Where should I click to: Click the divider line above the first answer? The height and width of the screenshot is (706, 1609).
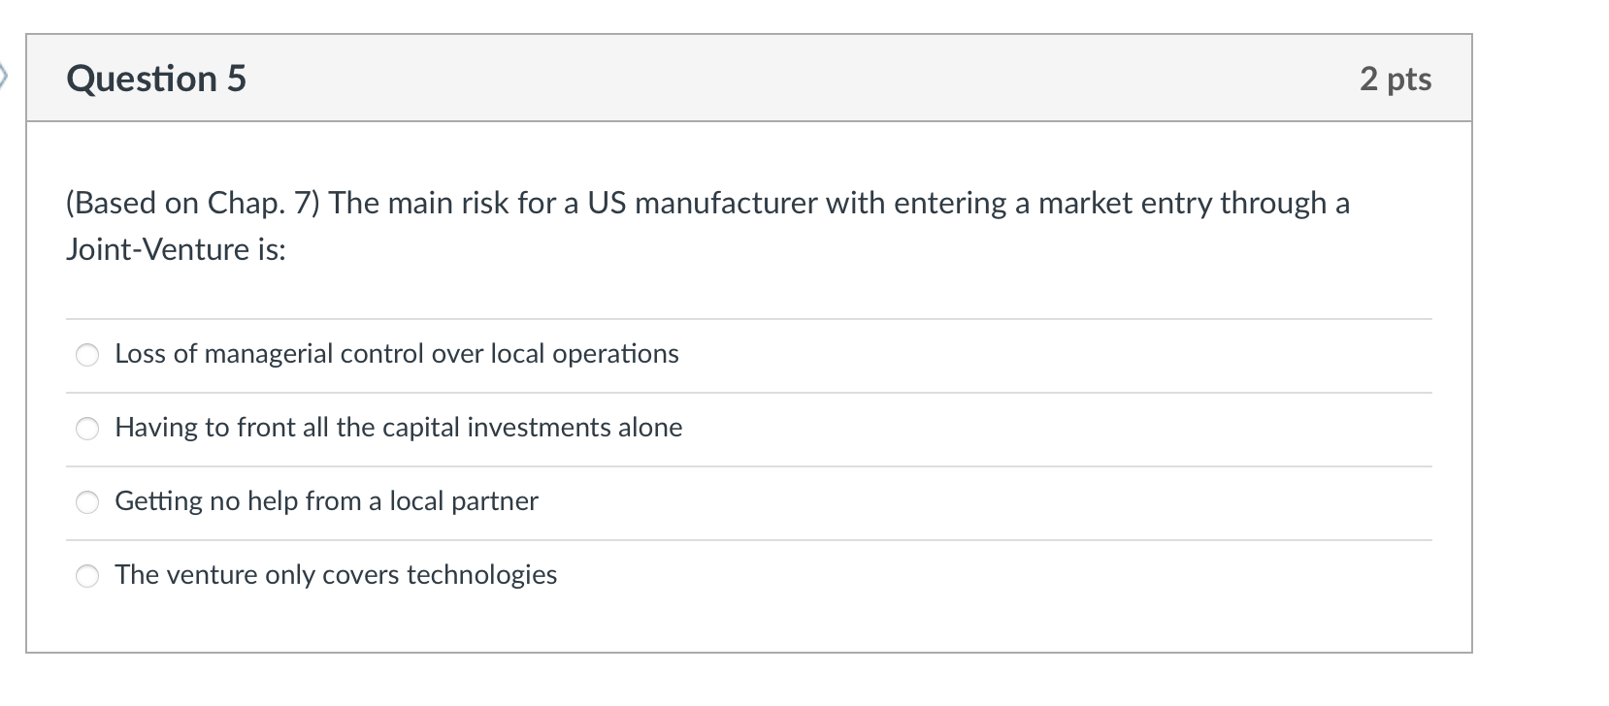pyautogui.click(x=747, y=317)
